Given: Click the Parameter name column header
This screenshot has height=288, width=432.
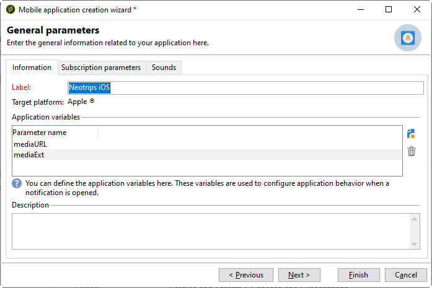Looking at the screenshot, I should pyautogui.click(x=55, y=133).
